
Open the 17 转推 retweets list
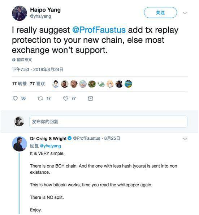(x=19, y=84)
